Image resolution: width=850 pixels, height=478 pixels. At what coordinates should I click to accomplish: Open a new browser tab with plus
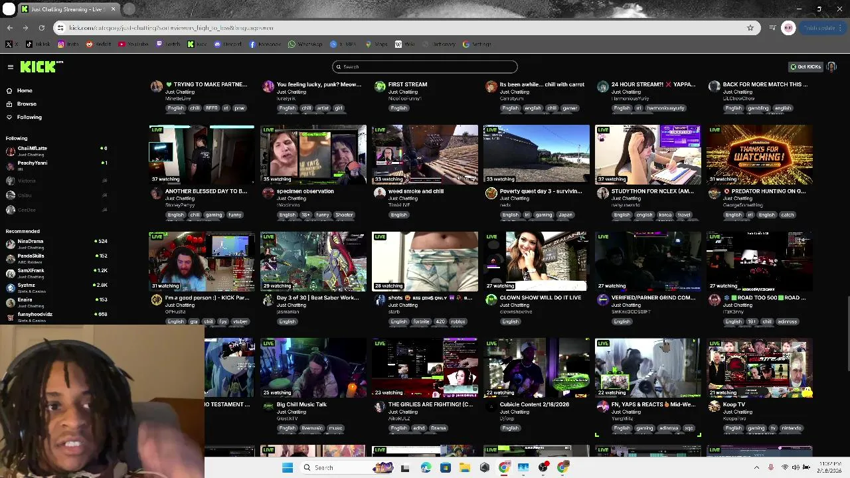pos(129,9)
